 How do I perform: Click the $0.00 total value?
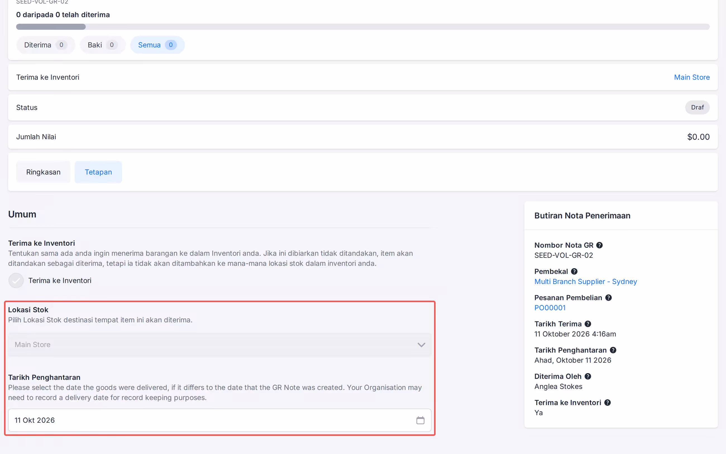point(698,137)
